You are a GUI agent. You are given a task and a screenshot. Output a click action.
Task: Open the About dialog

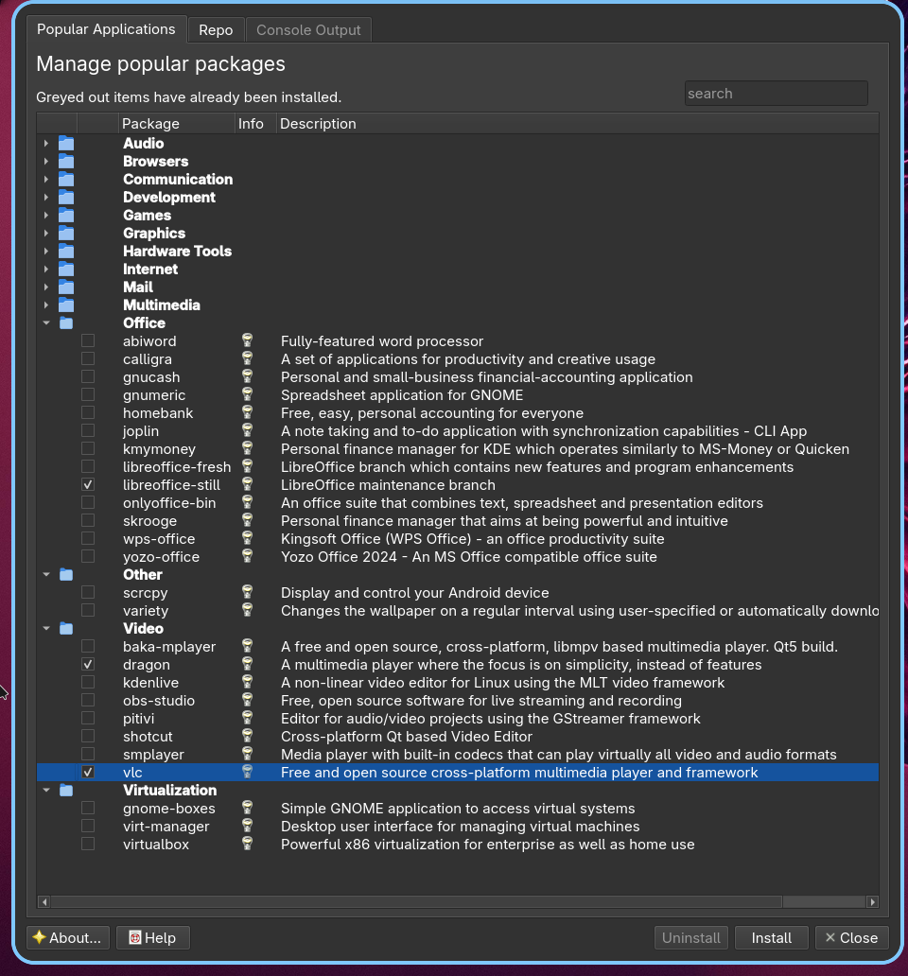point(68,937)
